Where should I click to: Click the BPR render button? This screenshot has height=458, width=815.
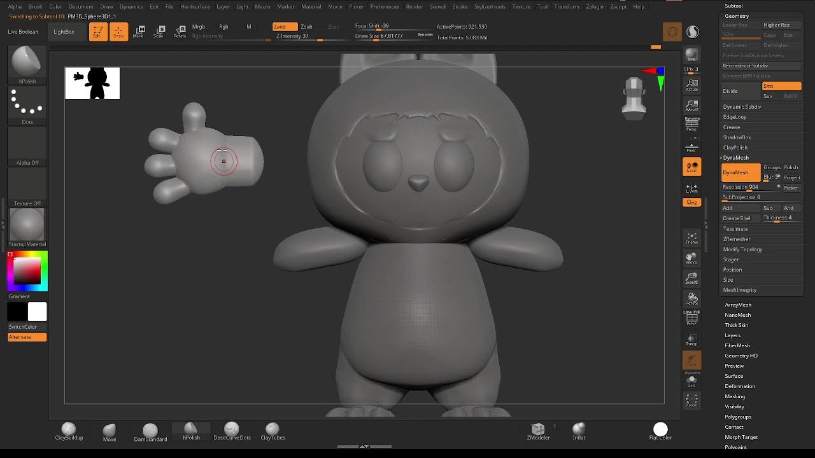click(x=691, y=55)
